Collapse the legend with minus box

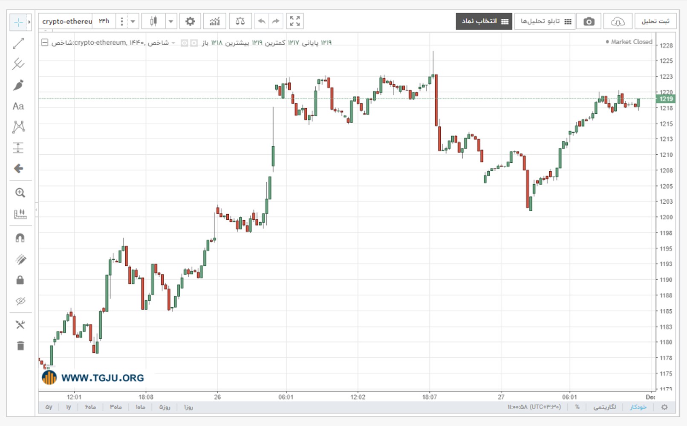click(x=45, y=43)
